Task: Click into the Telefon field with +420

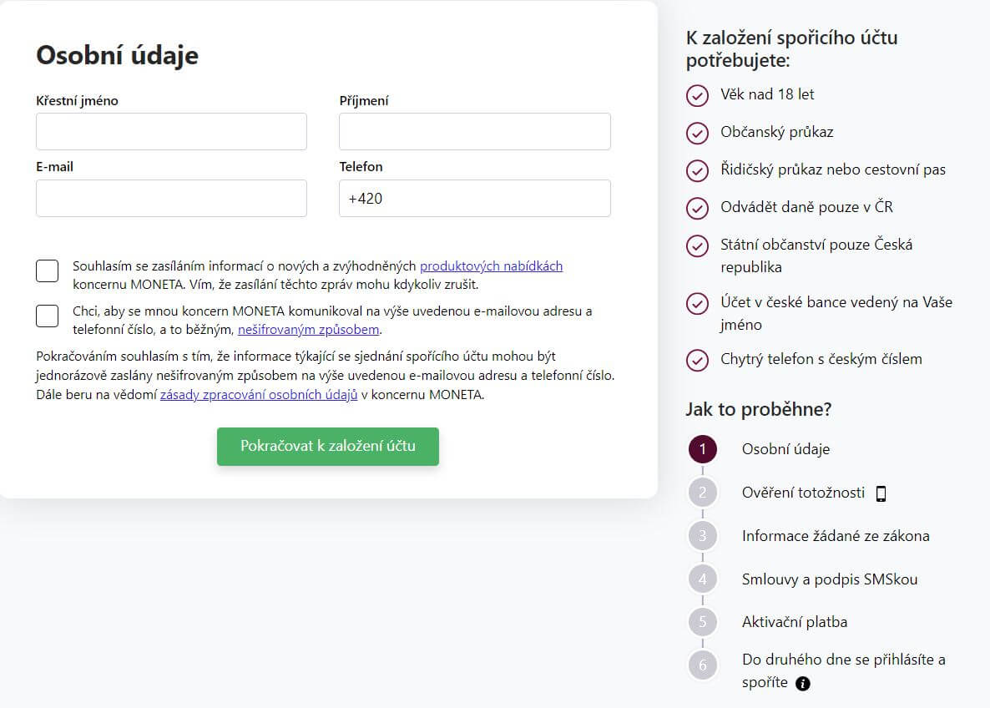Action: pos(474,199)
